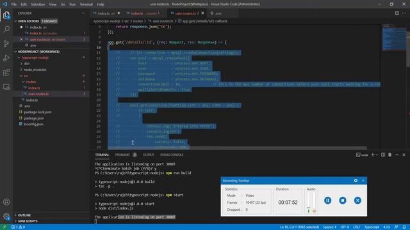Open the Explorer view in activity bar
The width and height of the screenshot is (410, 230).
click(x=6, y=15)
